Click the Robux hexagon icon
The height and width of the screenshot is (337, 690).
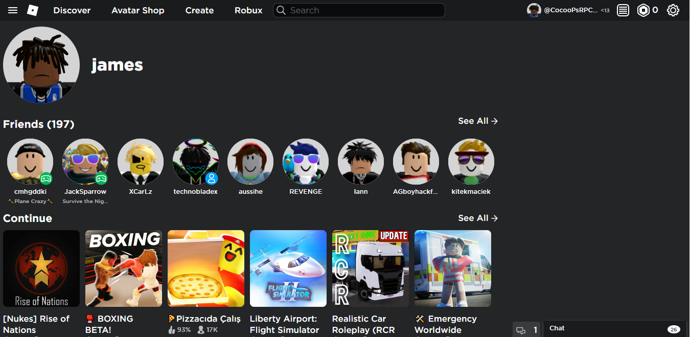[643, 10]
